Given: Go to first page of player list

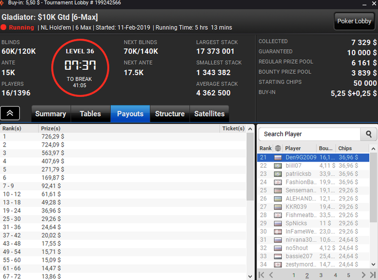Looking at the screenshot, I should pyautogui.click(x=261, y=275).
